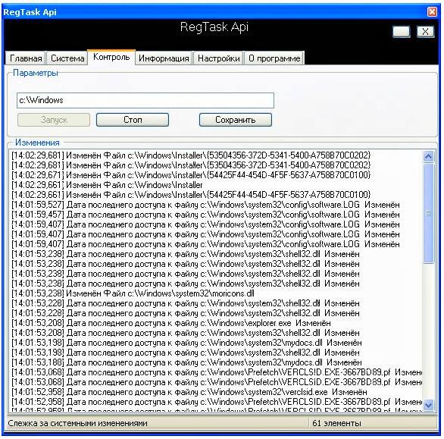Image resolution: width=444 pixels, height=439 pixels.
Task: Show the О программе tab
Action: 274,58
